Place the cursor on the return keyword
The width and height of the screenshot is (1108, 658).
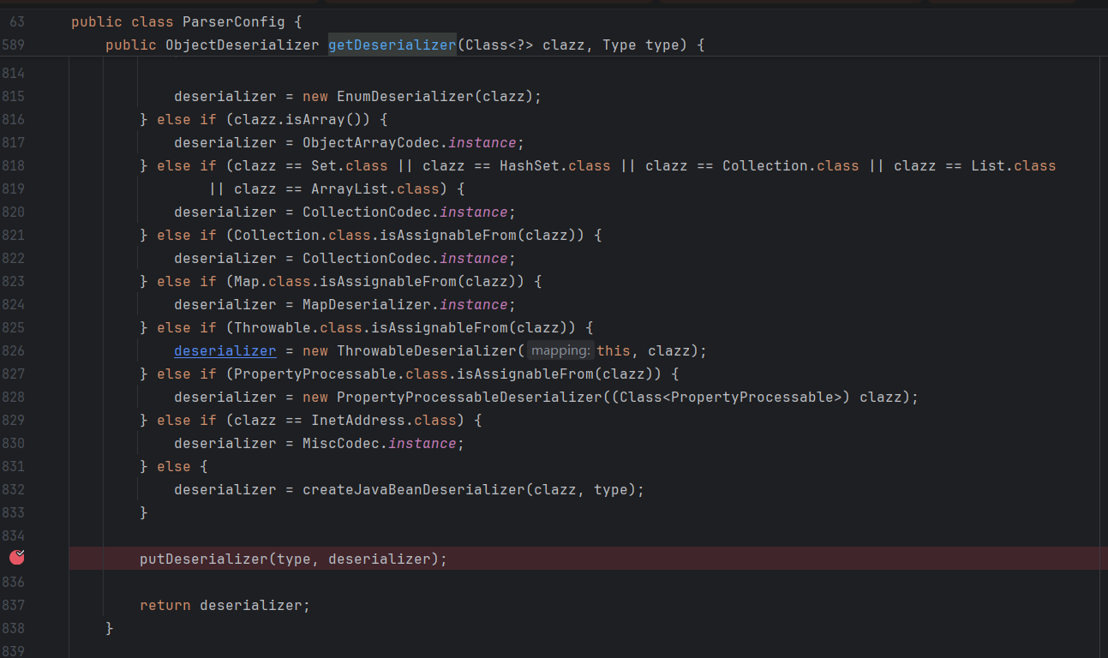[165, 605]
